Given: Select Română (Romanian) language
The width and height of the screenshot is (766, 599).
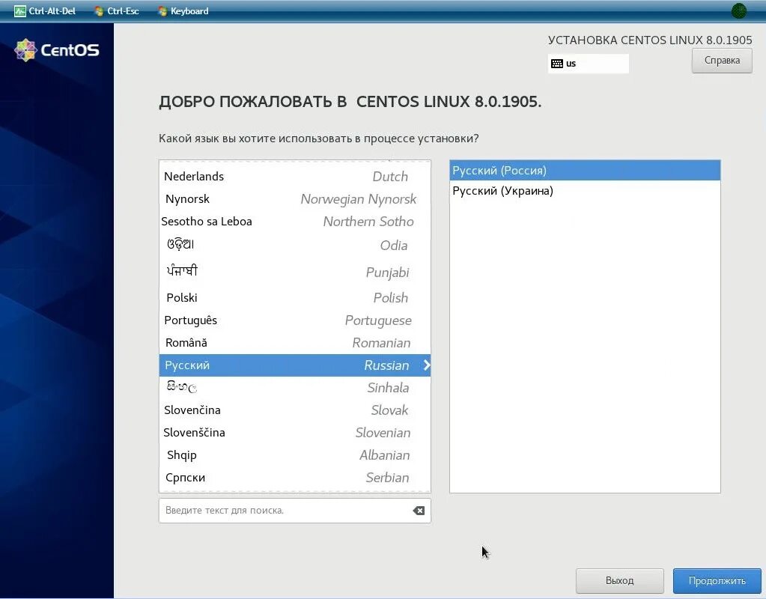Looking at the screenshot, I should pos(294,342).
